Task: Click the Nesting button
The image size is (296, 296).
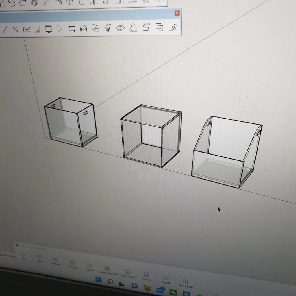Action: click(72, 264)
